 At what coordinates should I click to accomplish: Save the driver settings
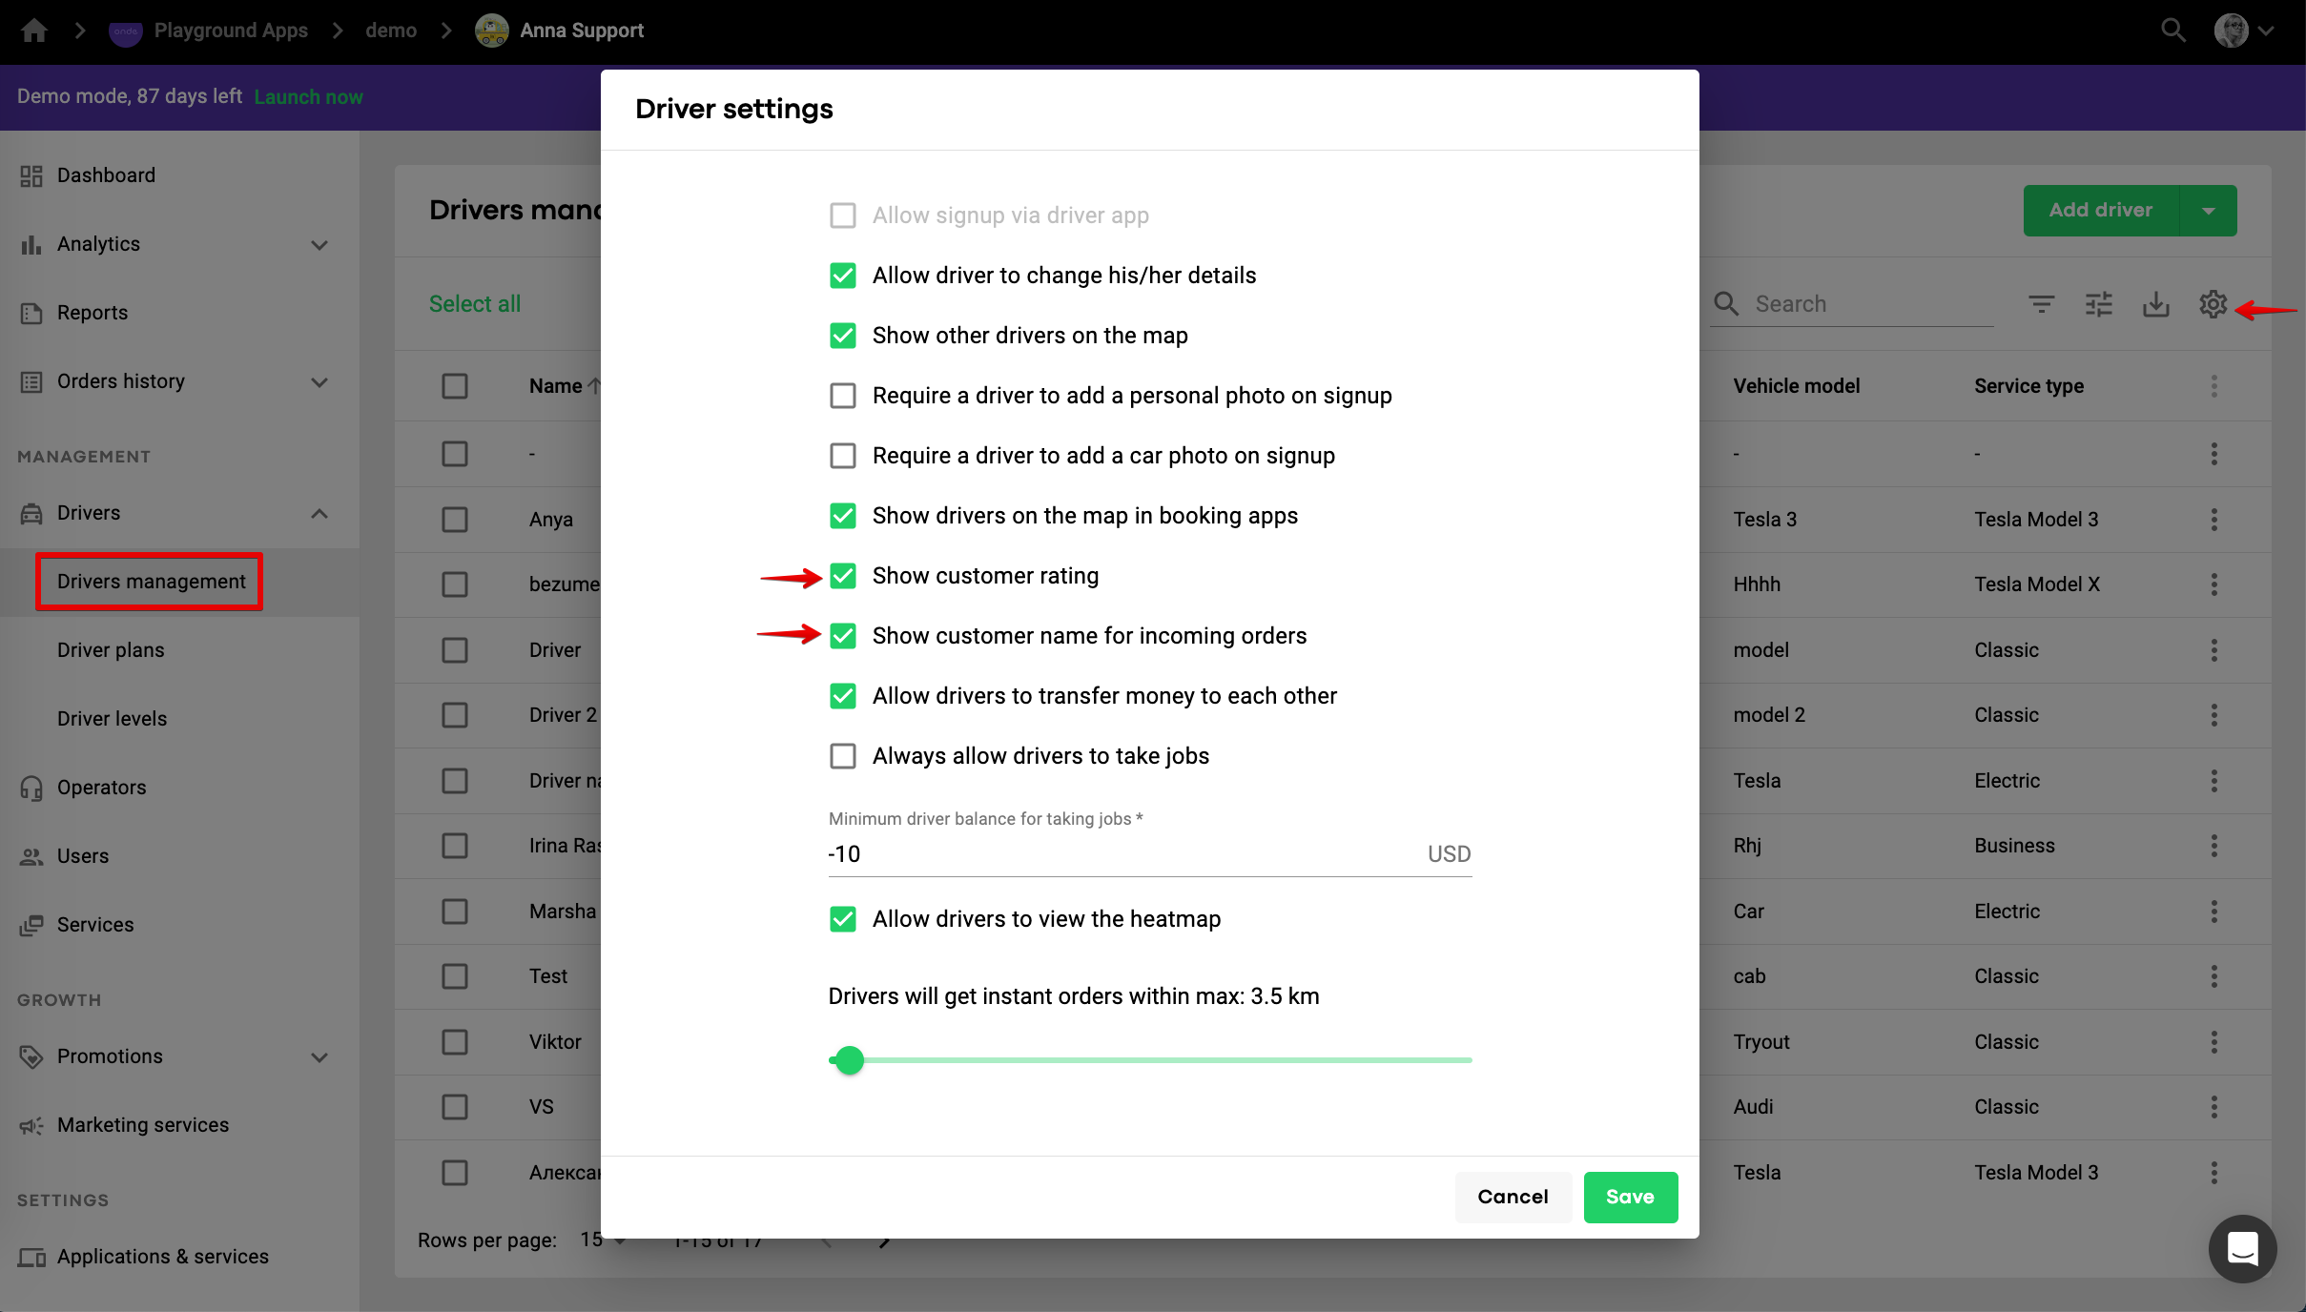(1630, 1197)
